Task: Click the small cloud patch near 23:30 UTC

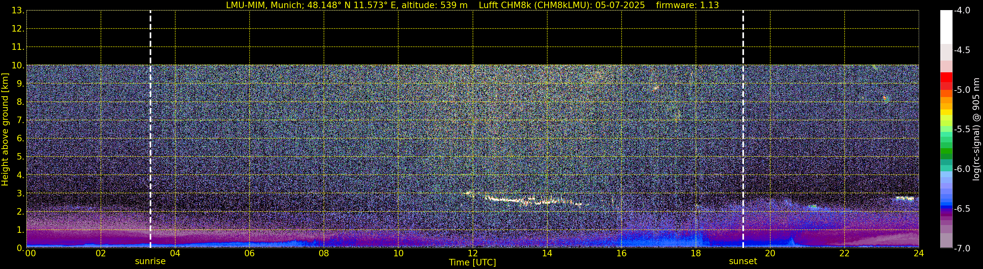Action: point(905,198)
